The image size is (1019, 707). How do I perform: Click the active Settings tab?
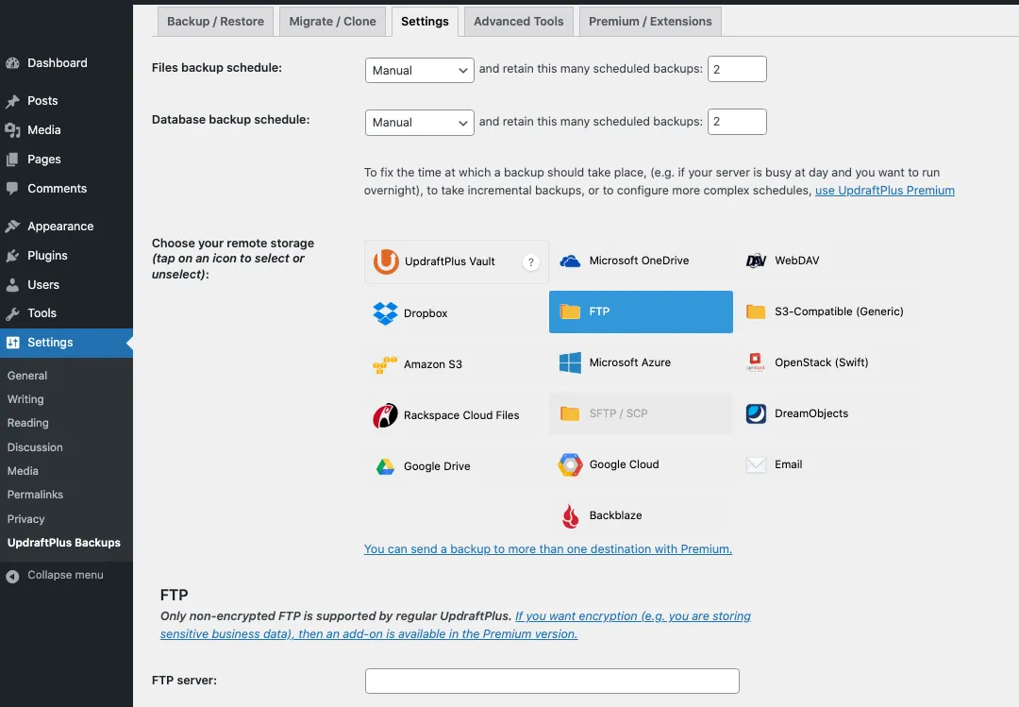425,22
